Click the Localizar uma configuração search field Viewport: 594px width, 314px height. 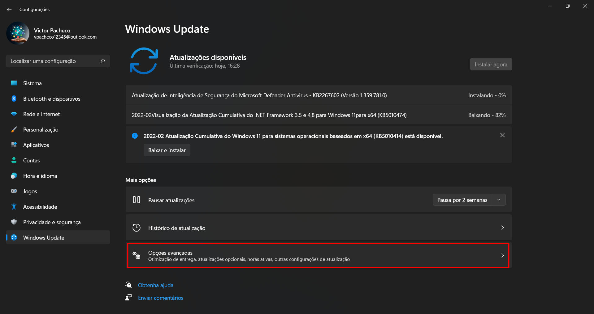pos(58,61)
